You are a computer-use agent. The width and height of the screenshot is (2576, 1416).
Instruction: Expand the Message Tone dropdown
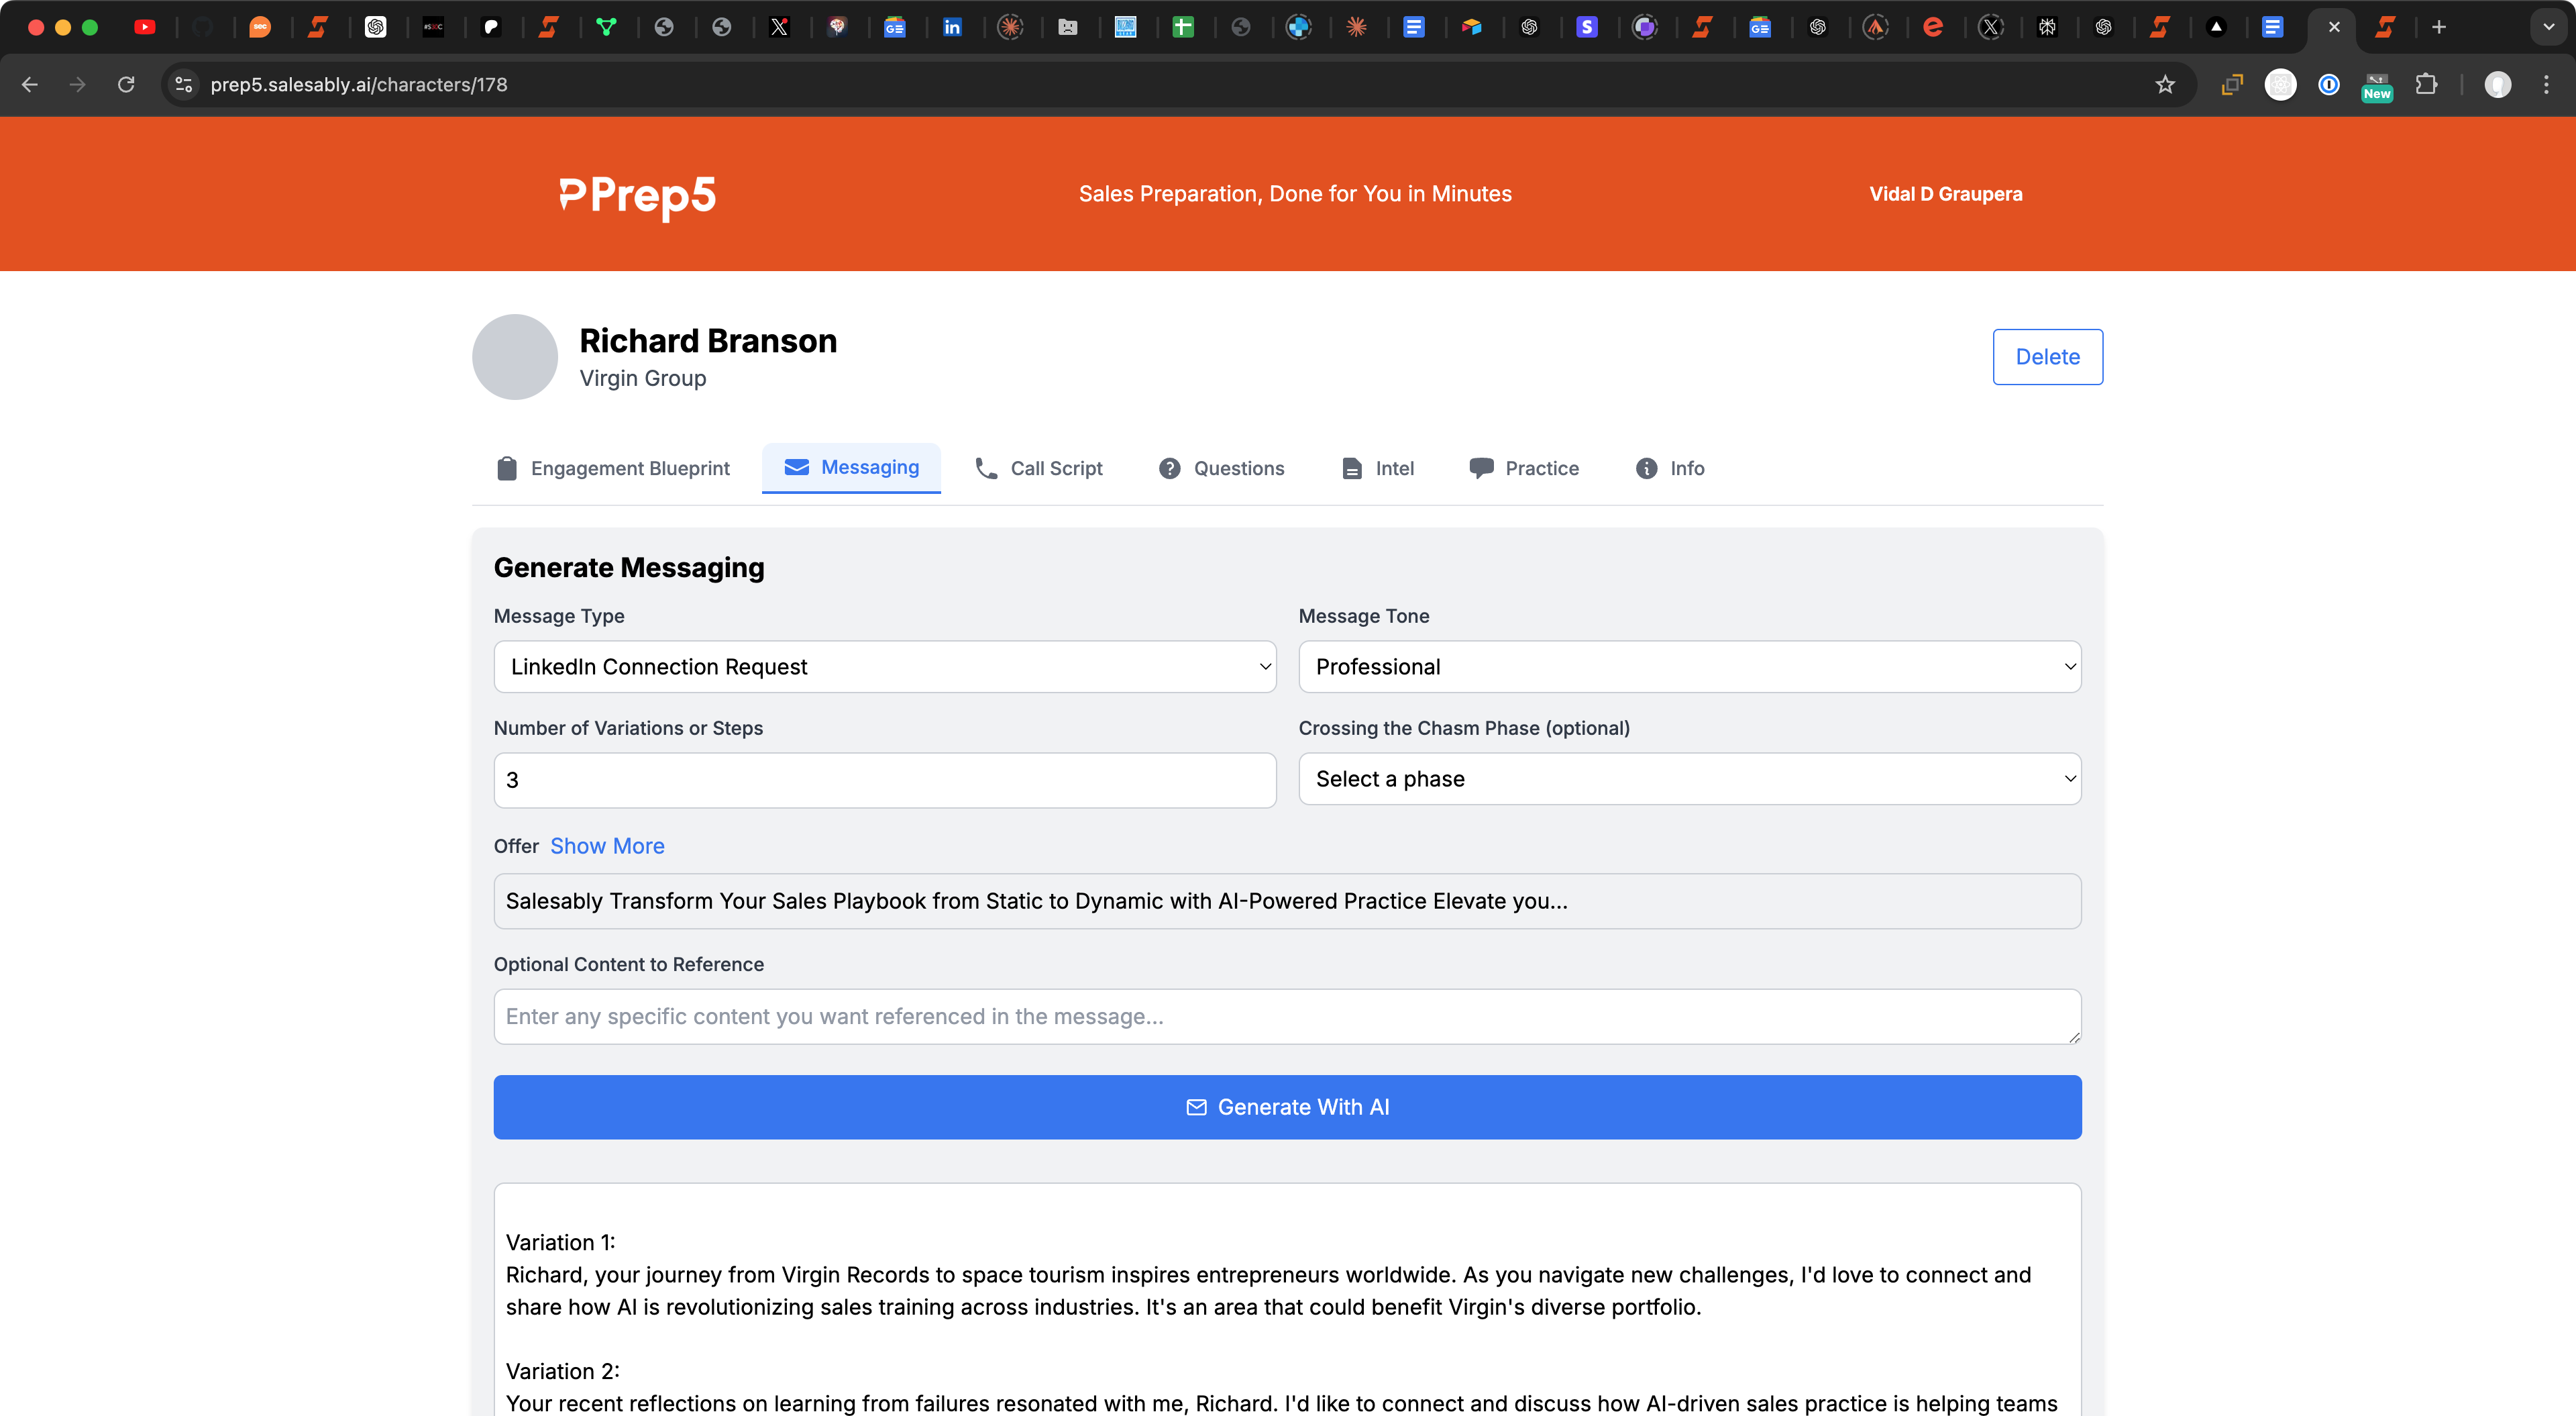click(1689, 666)
